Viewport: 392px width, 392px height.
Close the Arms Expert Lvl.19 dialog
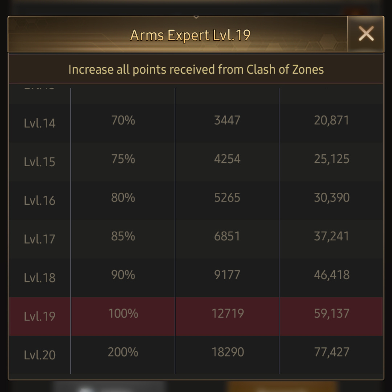point(366,34)
